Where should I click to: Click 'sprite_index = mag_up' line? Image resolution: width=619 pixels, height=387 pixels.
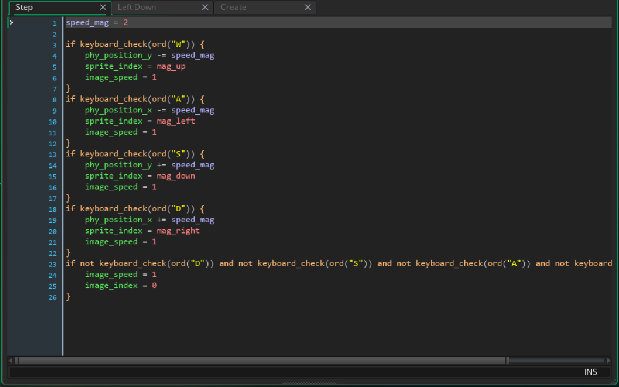tap(135, 66)
